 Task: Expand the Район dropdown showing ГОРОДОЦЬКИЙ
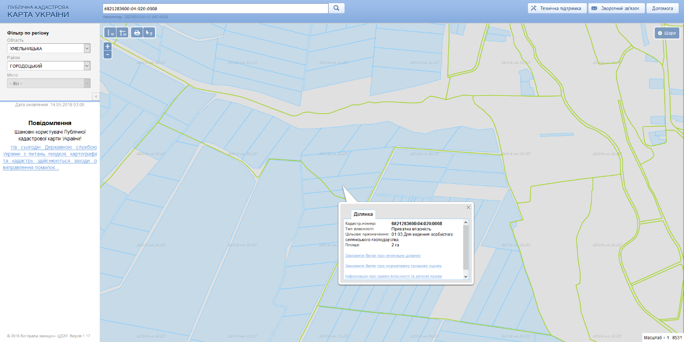(49, 66)
